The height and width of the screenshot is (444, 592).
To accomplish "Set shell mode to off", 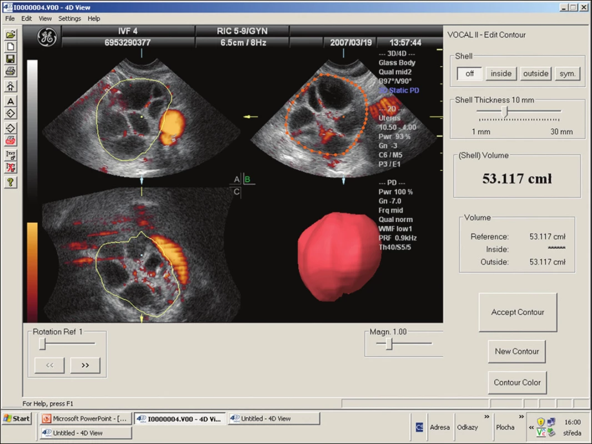I will click(469, 74).
